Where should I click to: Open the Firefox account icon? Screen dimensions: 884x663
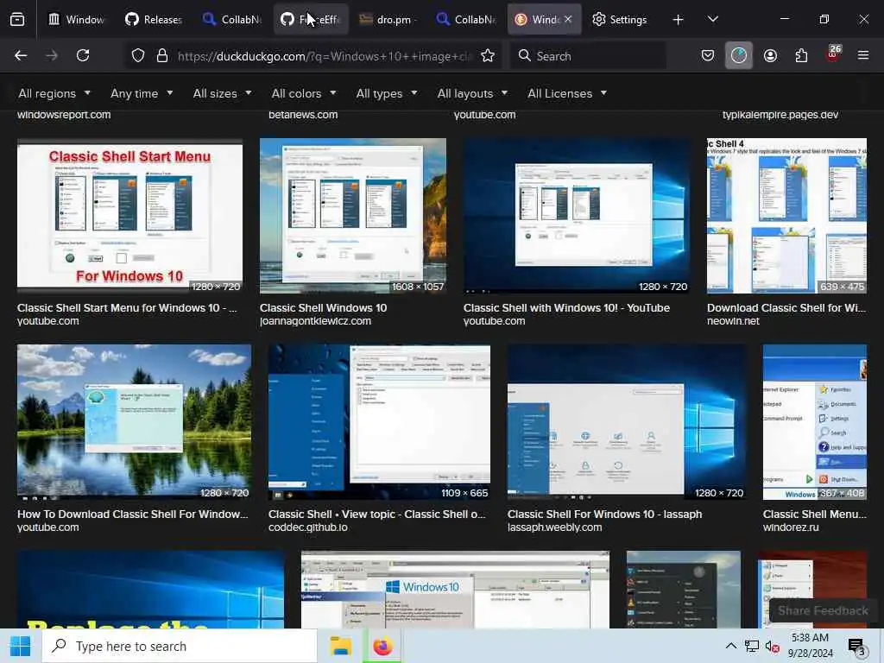[x=770, y=56]
